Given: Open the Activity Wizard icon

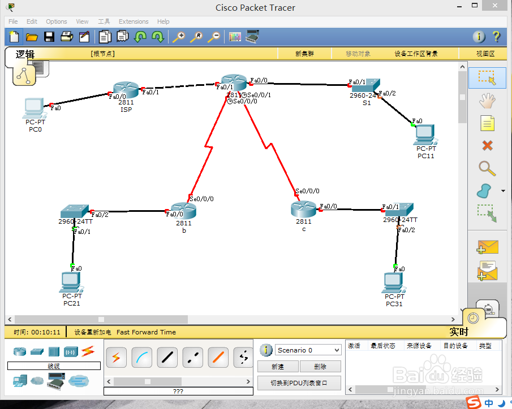Looking at the screenshot, I should coord(84,37).
